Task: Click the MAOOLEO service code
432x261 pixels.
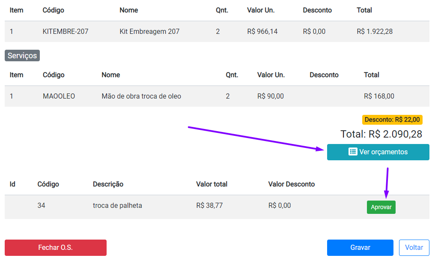Action: (x=59, y=96)
